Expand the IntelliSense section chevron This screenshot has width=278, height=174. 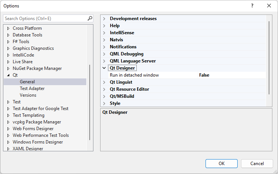(104, 33)
